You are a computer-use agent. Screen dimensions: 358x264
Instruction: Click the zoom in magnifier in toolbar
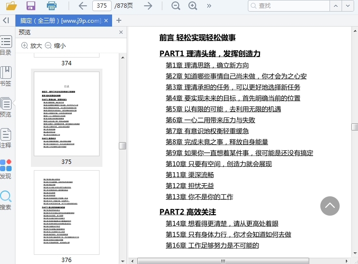point(192,6)
